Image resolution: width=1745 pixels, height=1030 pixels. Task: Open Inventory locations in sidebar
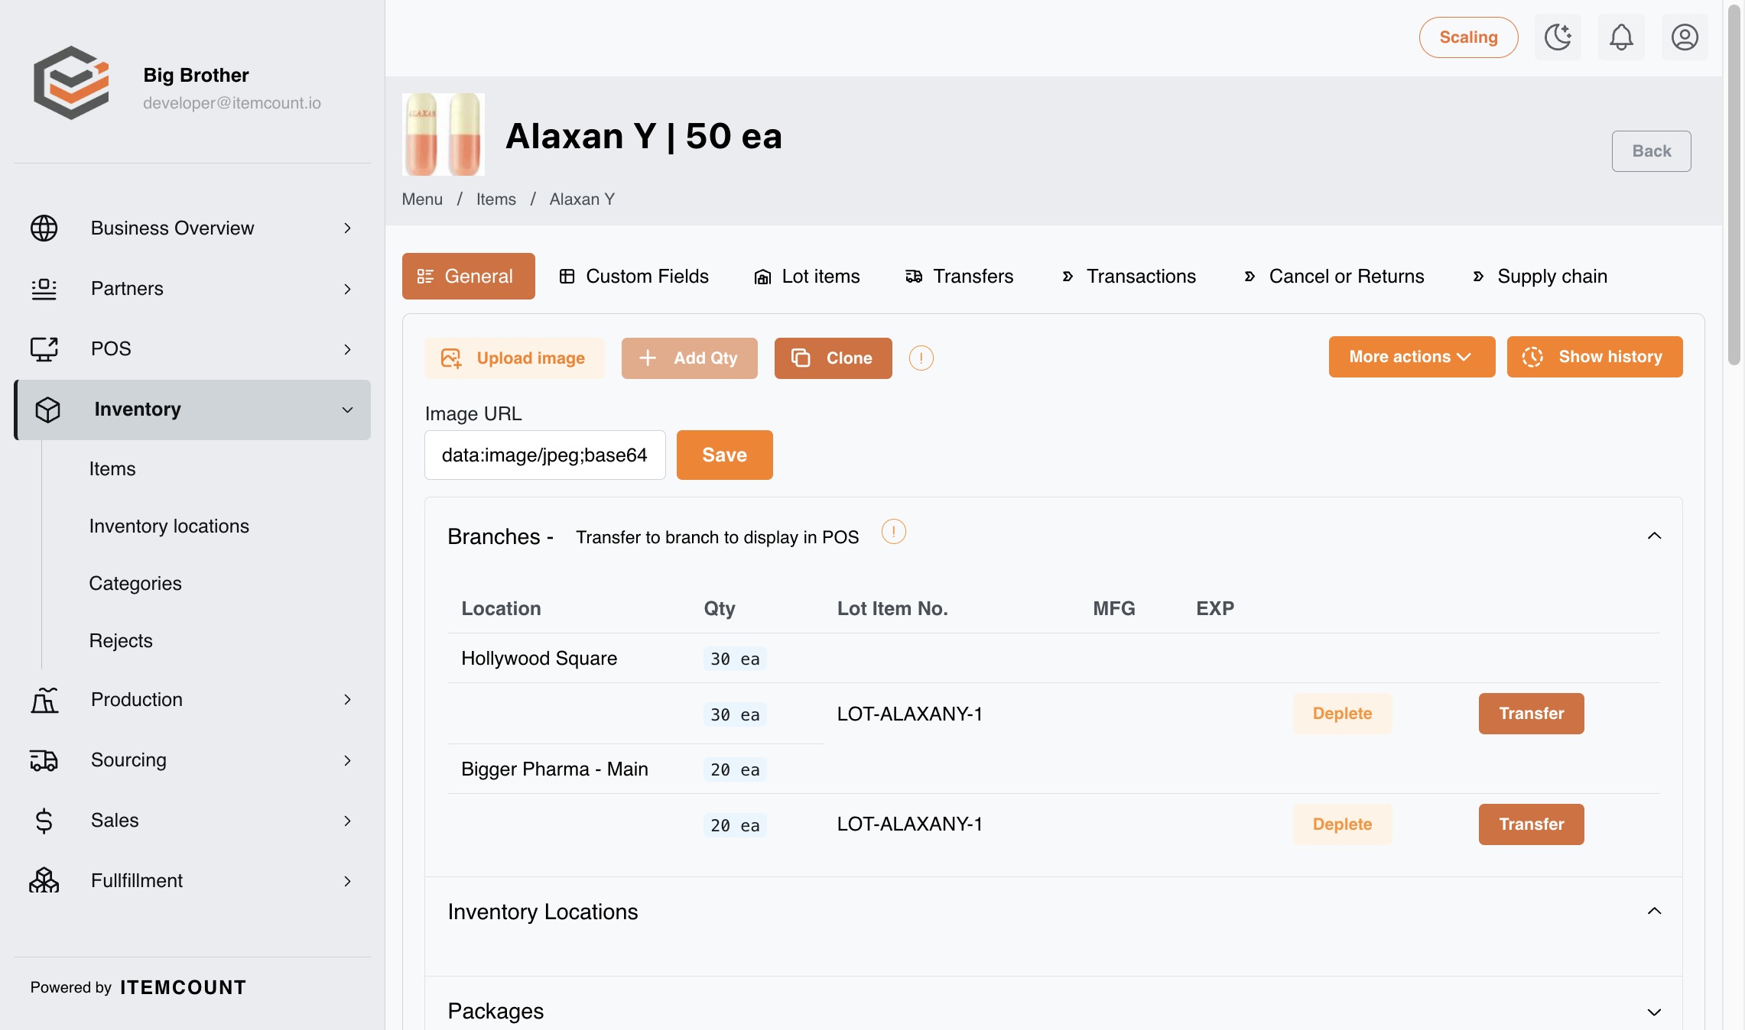[x=169, y=526]
